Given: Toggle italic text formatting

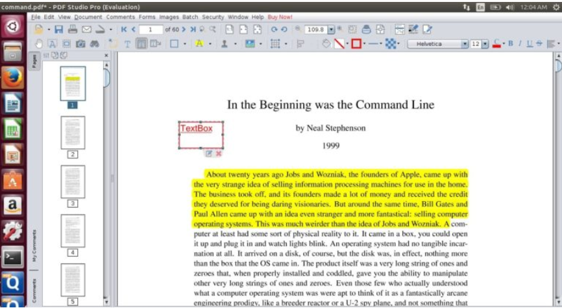Looking at the screenshot, I should click(x=520, y=43).
